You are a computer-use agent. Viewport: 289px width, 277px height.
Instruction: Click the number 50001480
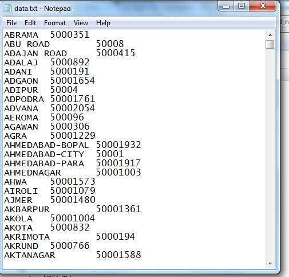coord(73,200)
